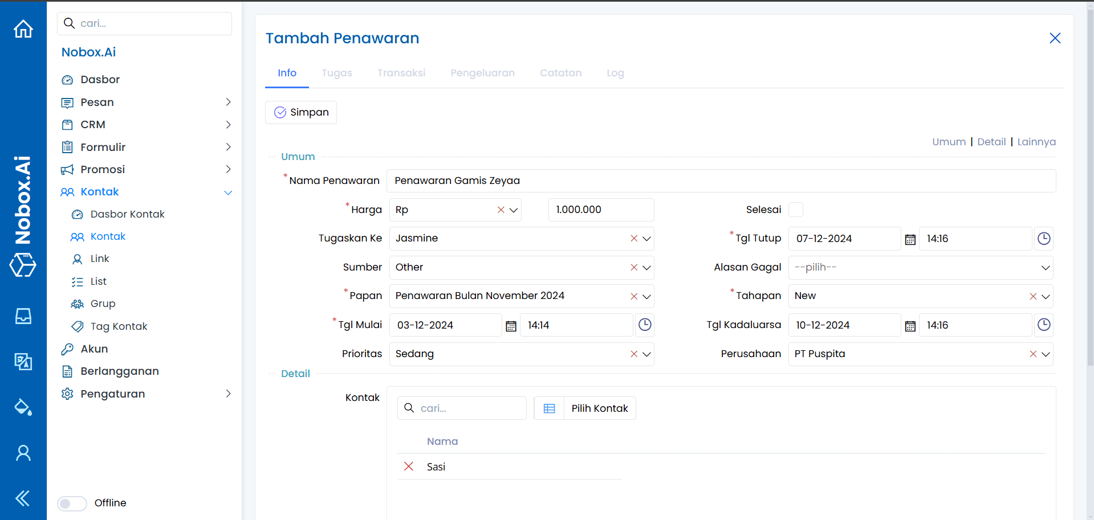
Task: Open the table grid icon beside Pilih Kontak
Action: tap(549, 408)
